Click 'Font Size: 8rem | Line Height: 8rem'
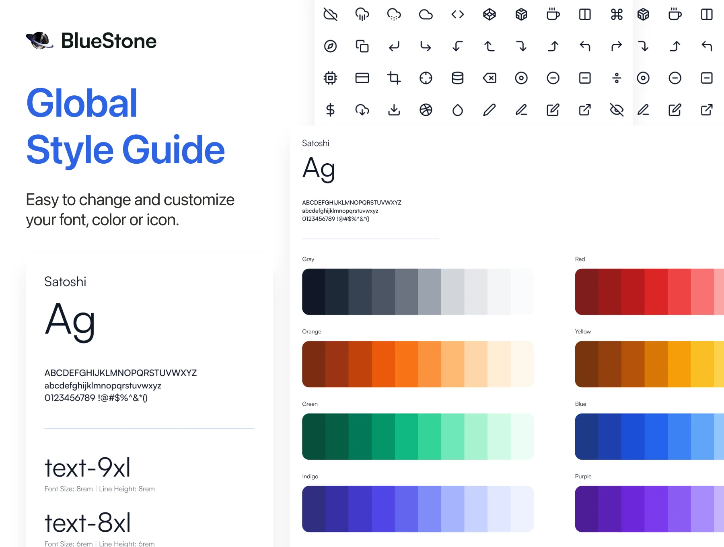Screen dimensions: 724x547 (99, 489)
